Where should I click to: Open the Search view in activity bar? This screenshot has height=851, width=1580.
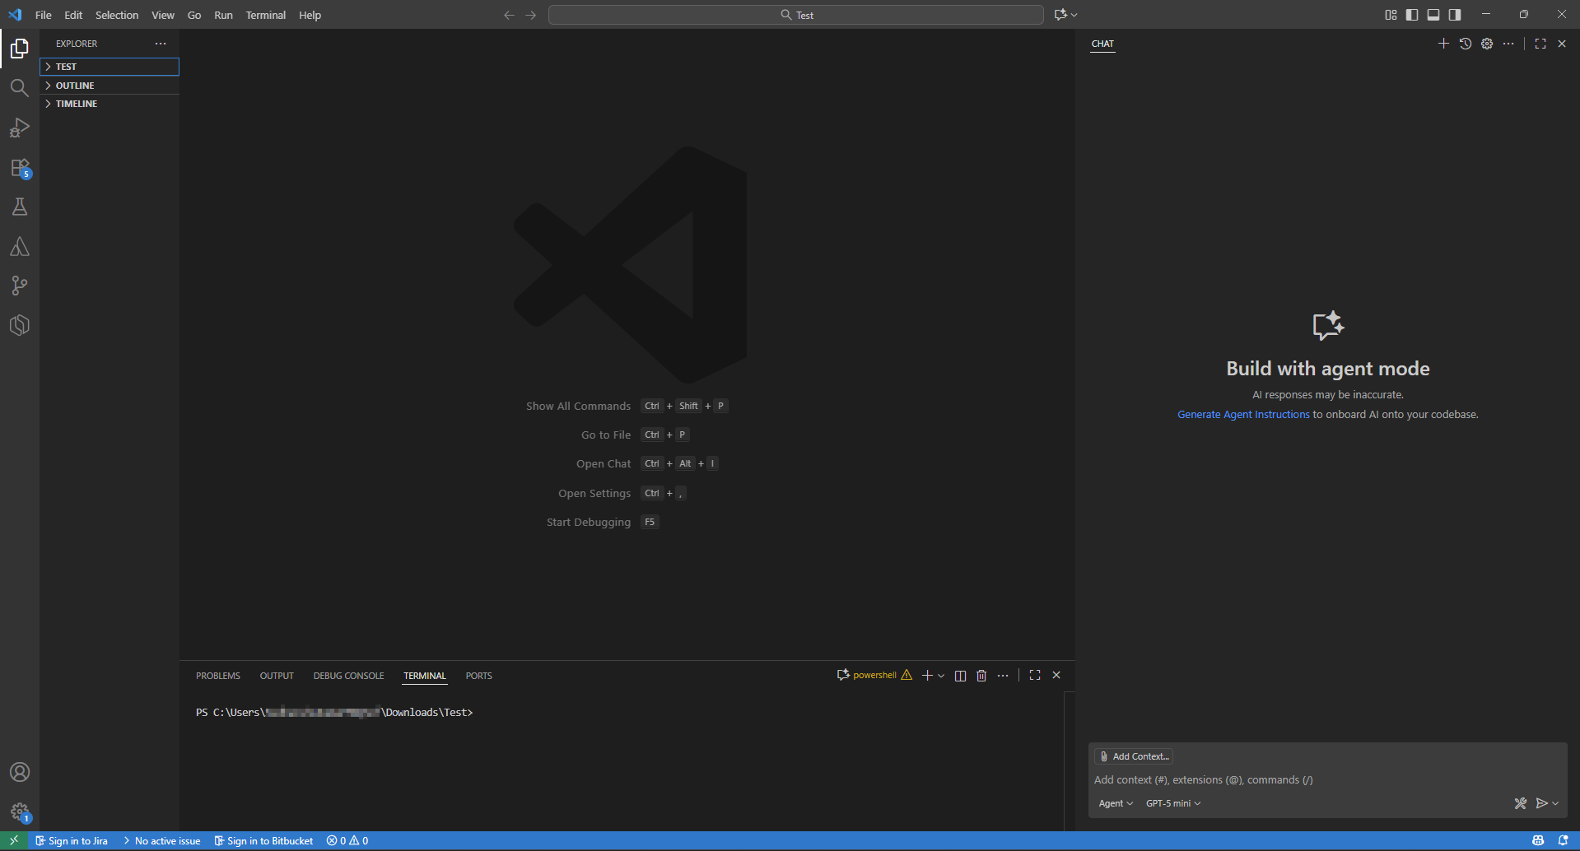click(x=20, y=88)
